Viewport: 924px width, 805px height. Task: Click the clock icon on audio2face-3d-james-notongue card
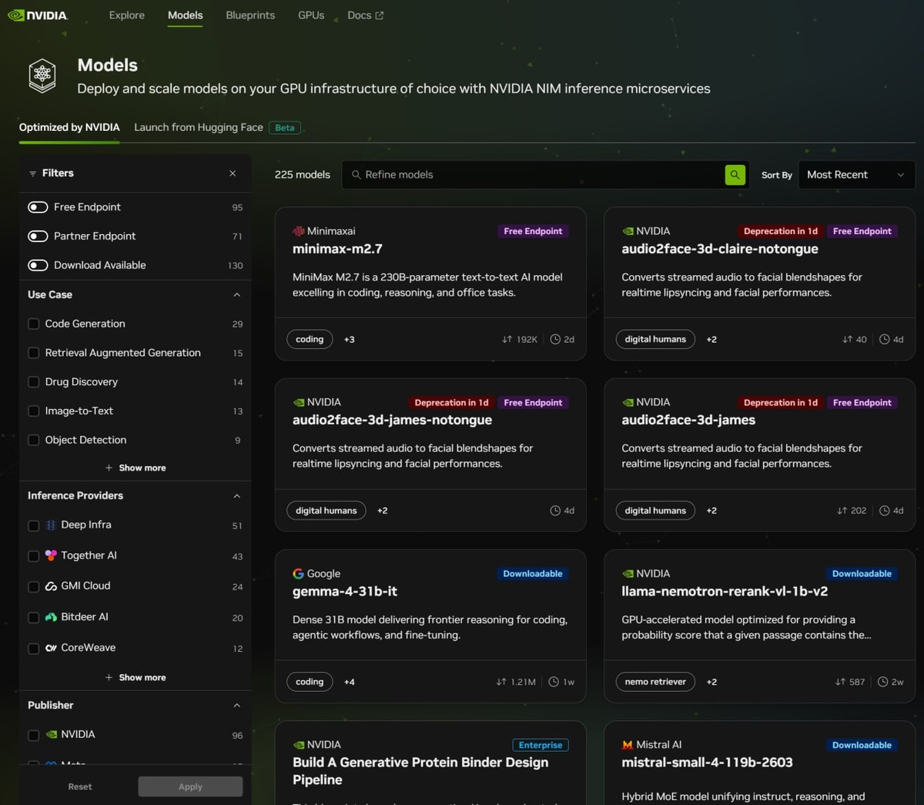[555, 511]
